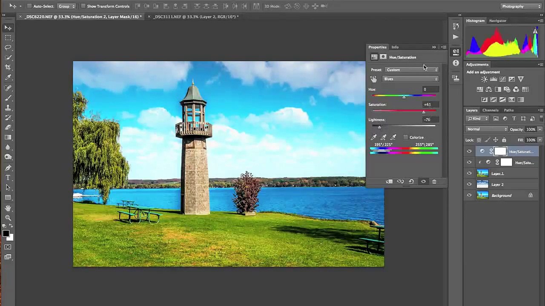Screen dimensions: 545x306
Task: Toggle layer visibility eye in Properties panel
Action: [x=423, y=181]
